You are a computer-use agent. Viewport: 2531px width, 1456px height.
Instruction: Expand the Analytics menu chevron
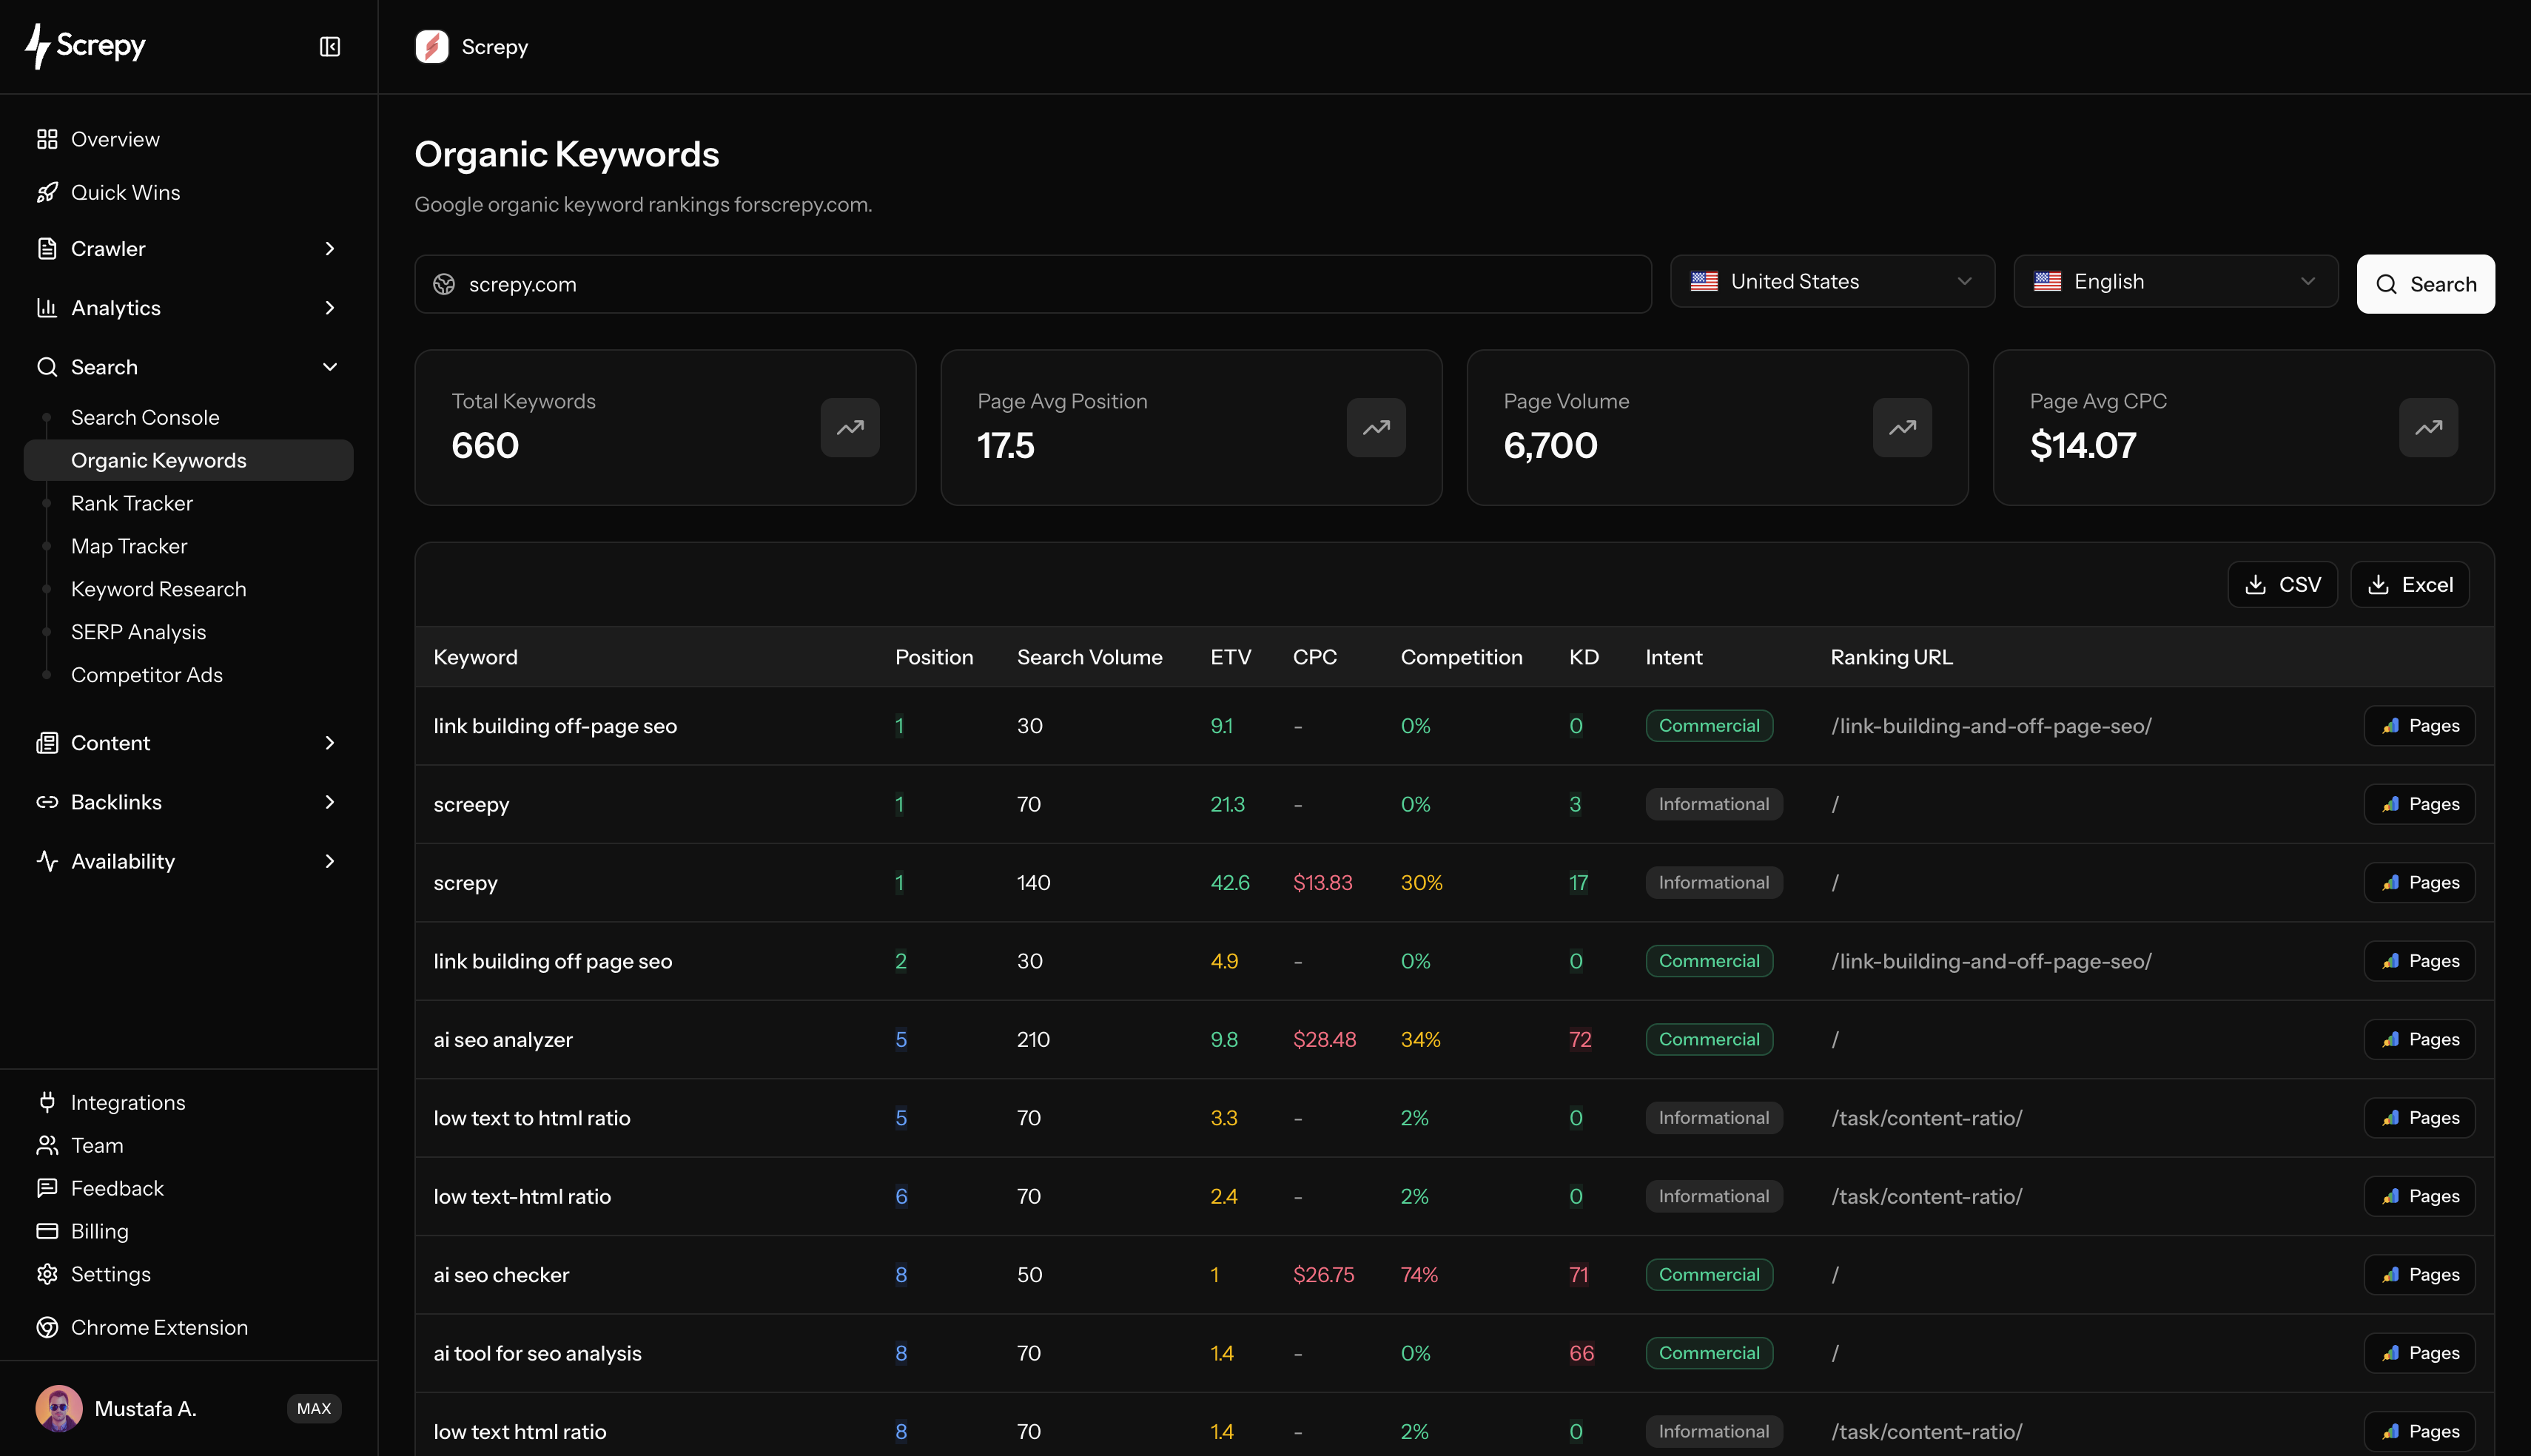(x=330, y=308)
